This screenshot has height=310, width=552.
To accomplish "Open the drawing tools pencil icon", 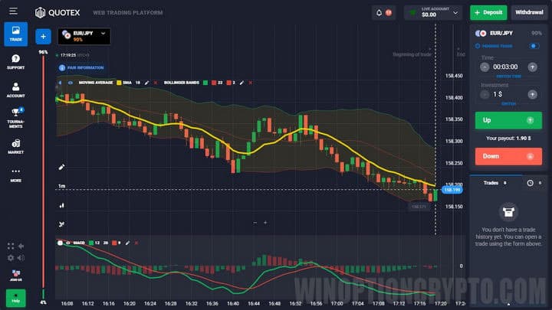I will (61, 167).
